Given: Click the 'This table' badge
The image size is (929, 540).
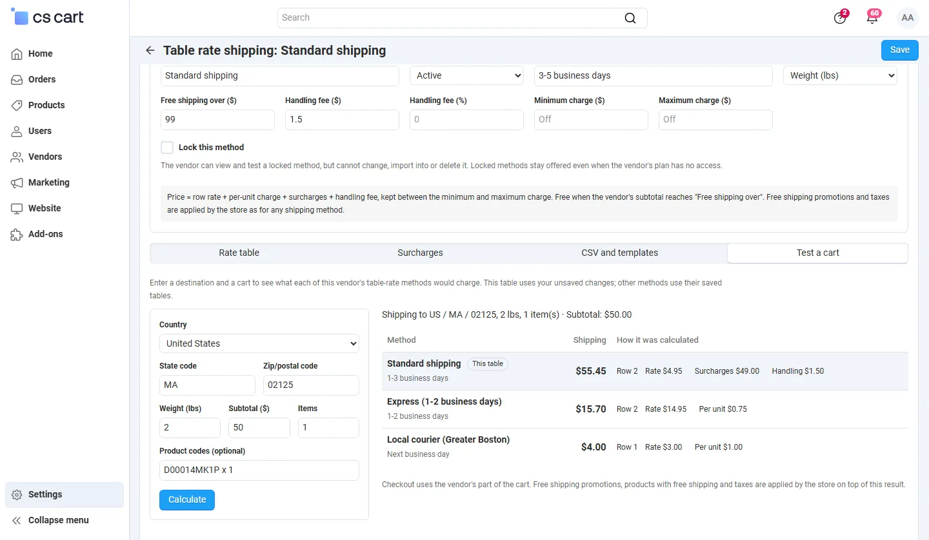Looking at the screenshot, I should [x=488, y=364].
